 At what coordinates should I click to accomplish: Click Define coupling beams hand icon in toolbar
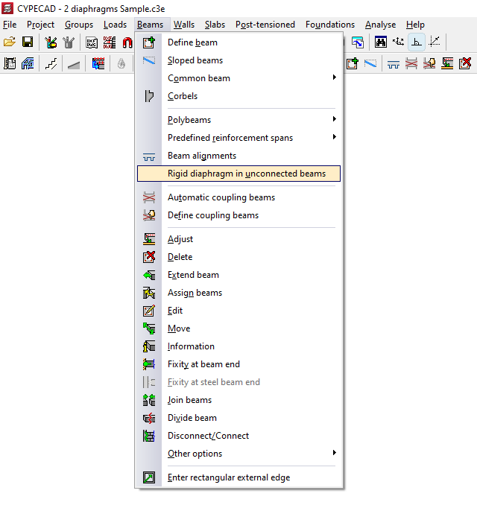pos(429,63)
